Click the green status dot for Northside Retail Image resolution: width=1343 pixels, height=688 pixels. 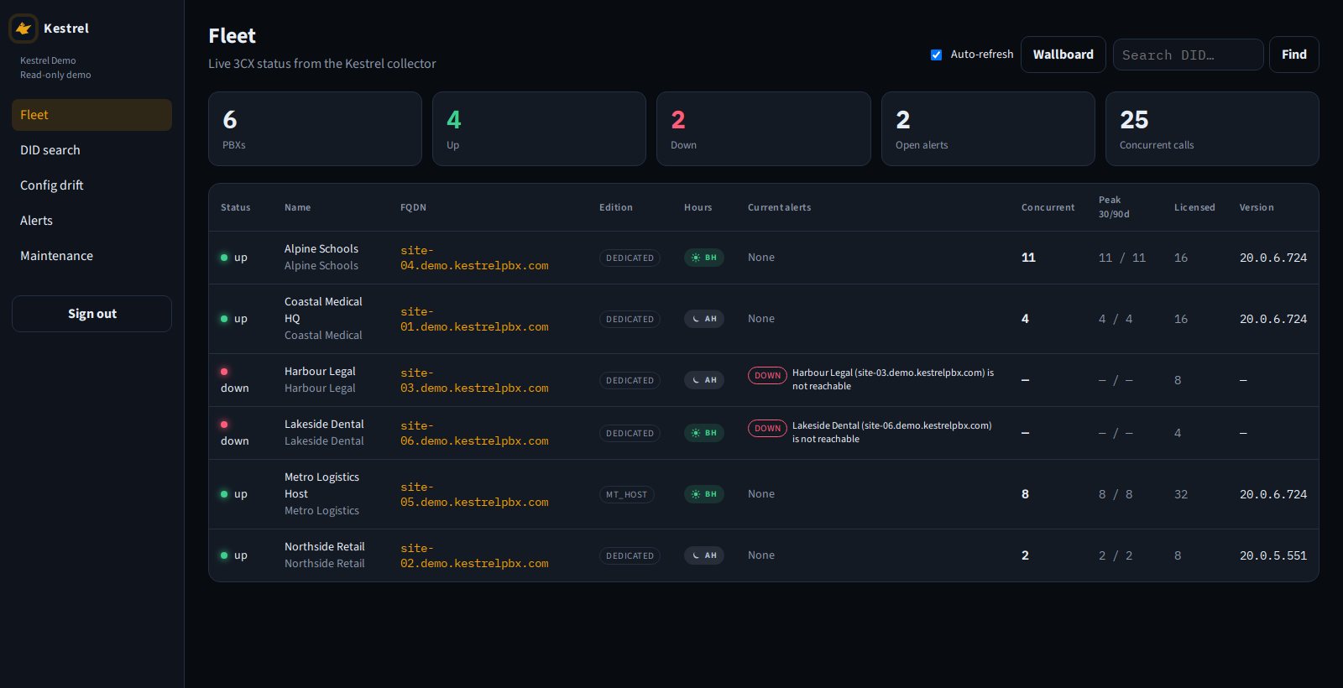(x=224, y=555)
